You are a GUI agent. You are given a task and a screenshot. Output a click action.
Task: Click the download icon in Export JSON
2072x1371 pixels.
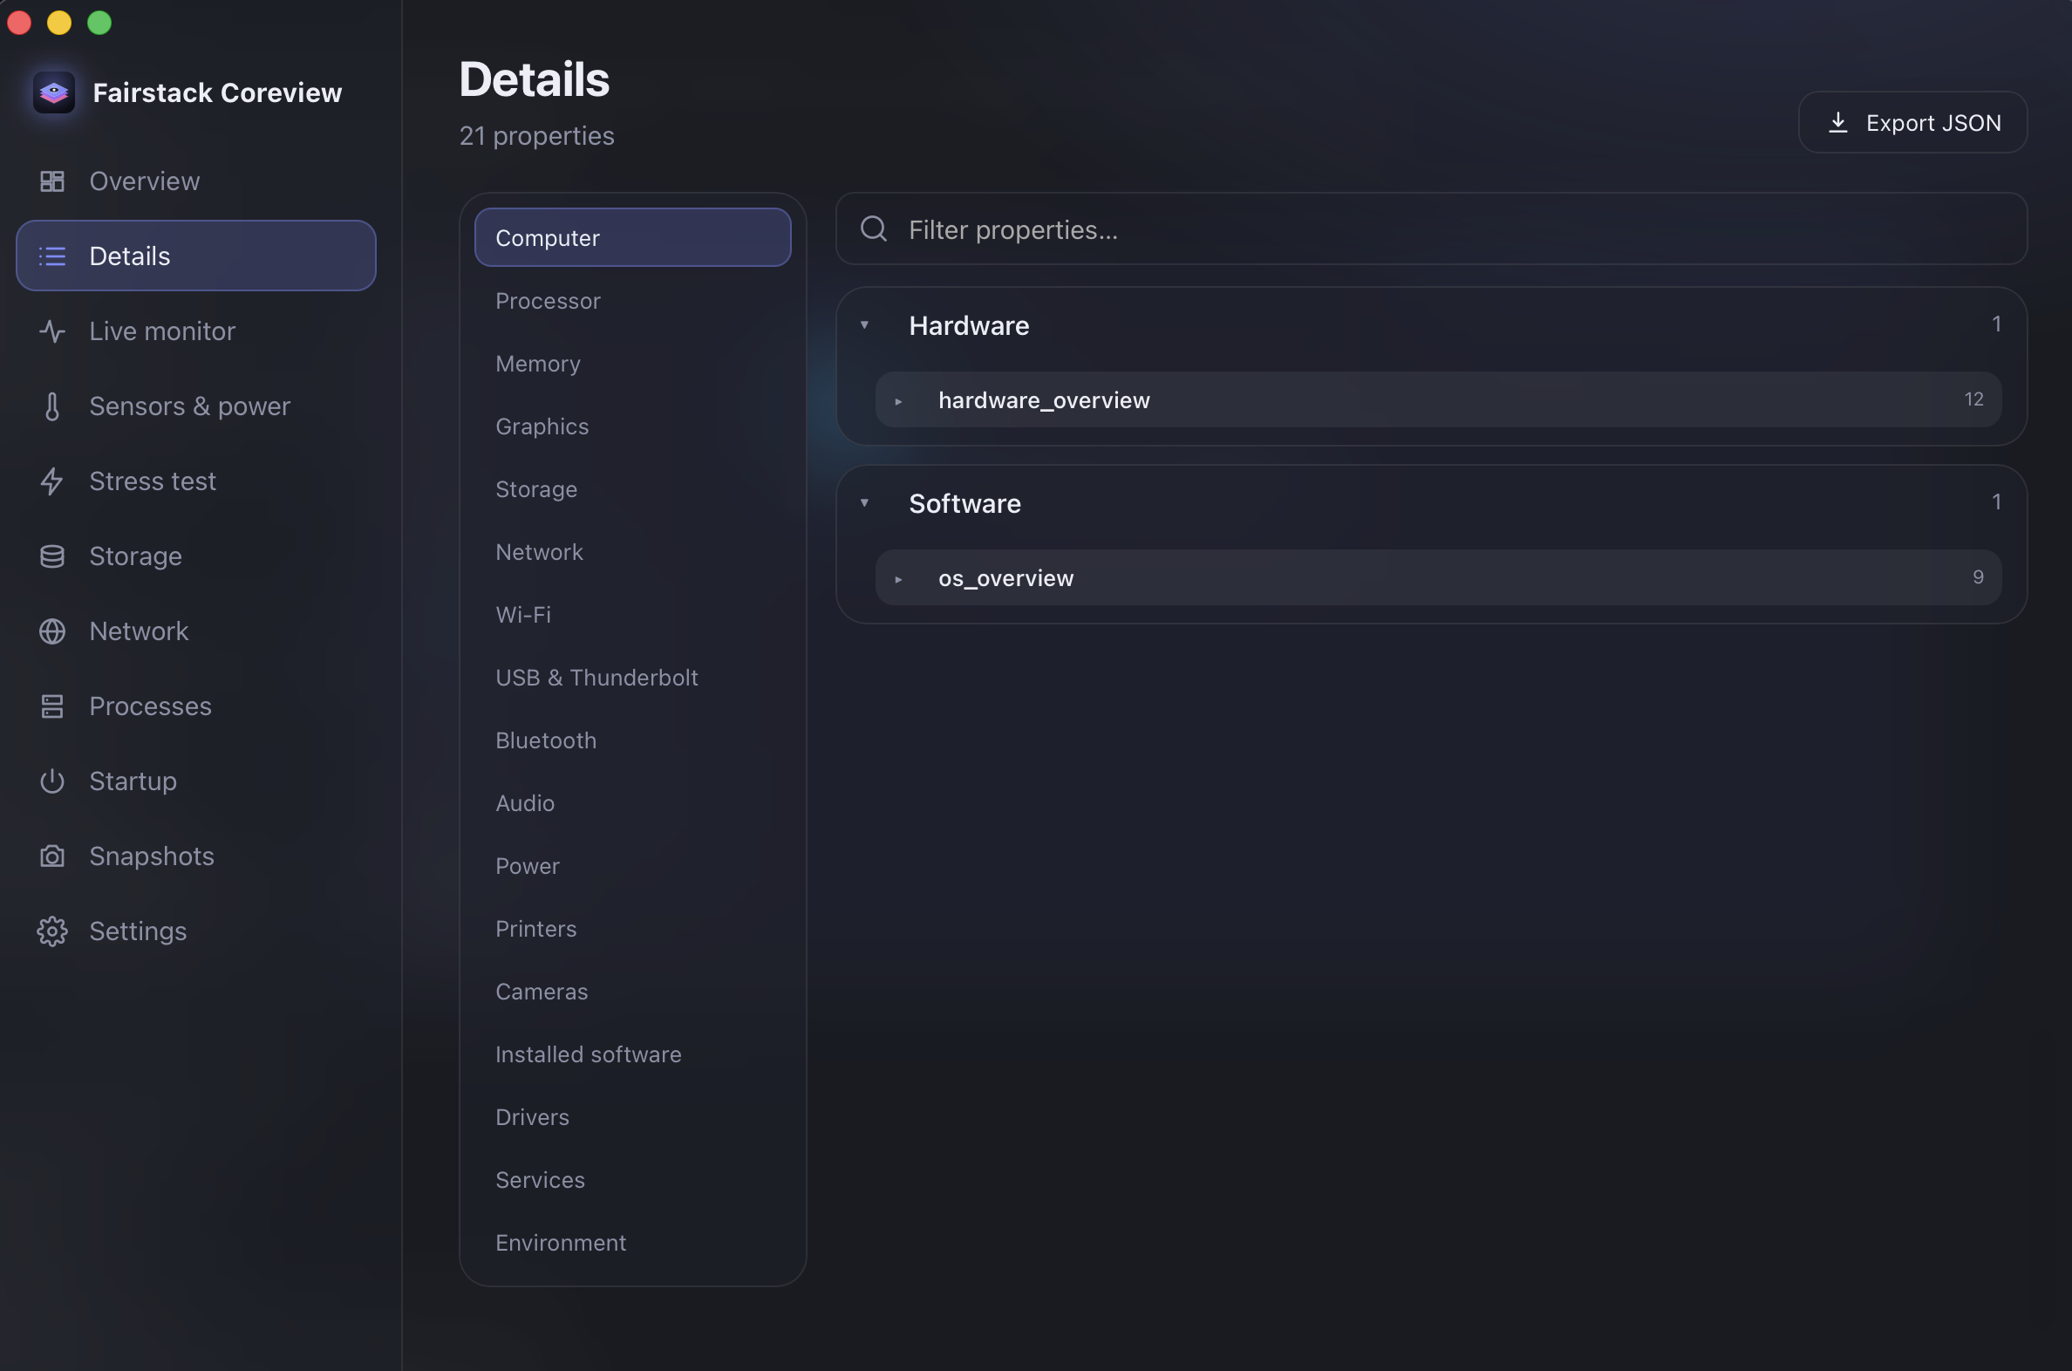point(1837,122)
